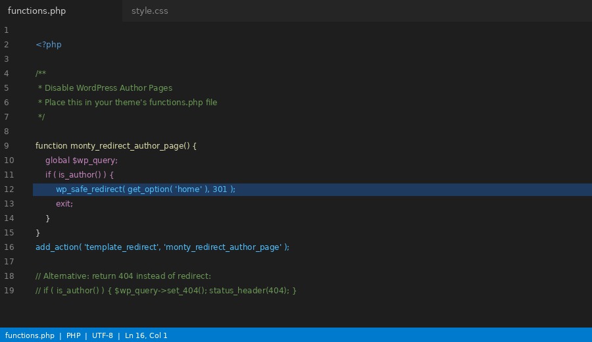Click 'template_redirect' string argument
This screenshot has width=592, height=342.
point(122,247)
